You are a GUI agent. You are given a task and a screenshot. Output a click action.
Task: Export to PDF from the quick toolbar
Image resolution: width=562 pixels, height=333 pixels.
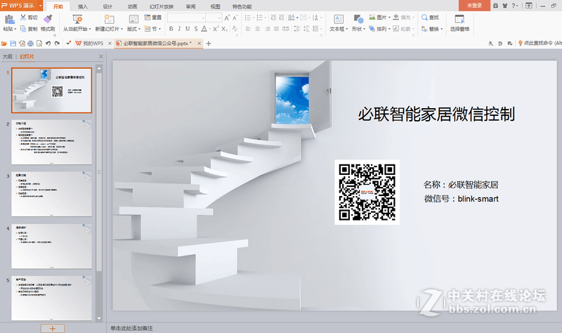pyautogui.click(x=22, y=44)
